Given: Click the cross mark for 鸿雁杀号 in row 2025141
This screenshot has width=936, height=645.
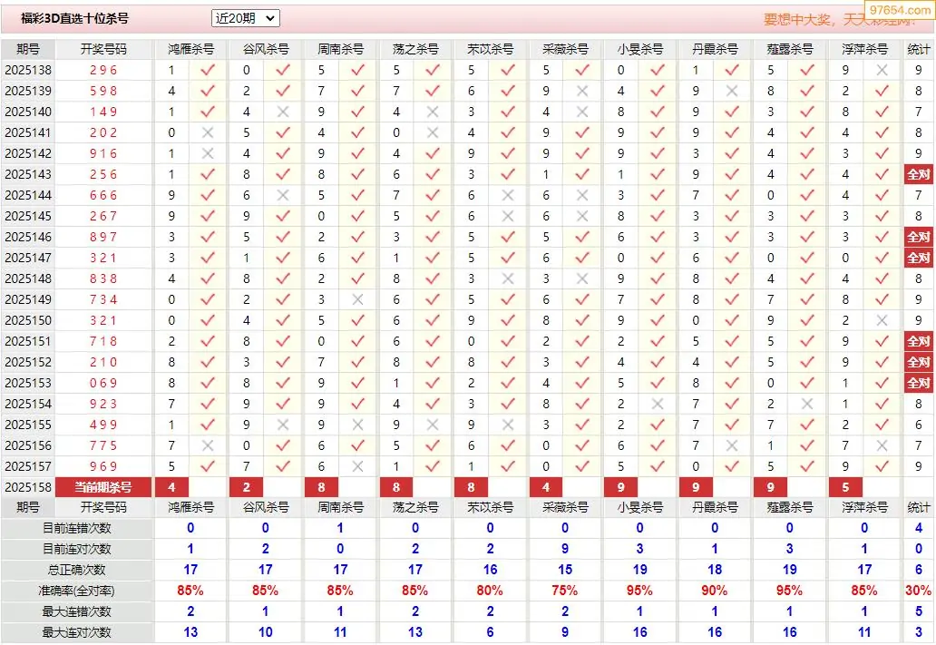Looking at the screenshot, I should point(208,132).
